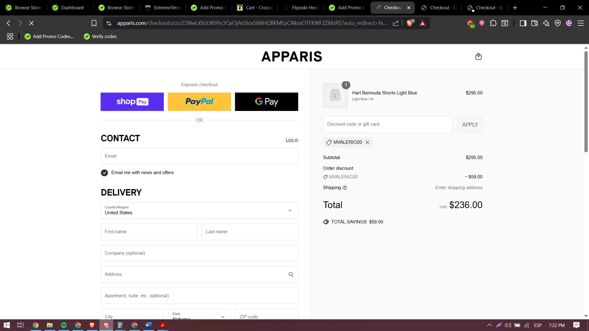Switch to the ExtremeTerrain tab
Image resolution: width=589 pixels, height=331 pixels.
[x=163, y=7]
